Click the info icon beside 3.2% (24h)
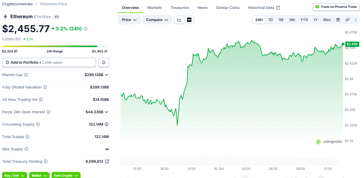364x178 pixels. click(x=86, y=29)
